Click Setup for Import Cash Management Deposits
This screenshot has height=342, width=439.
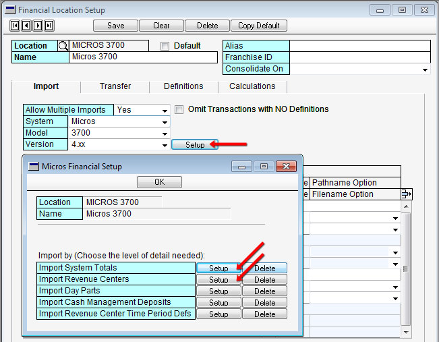pyautogui.click(x=218, y=302)
